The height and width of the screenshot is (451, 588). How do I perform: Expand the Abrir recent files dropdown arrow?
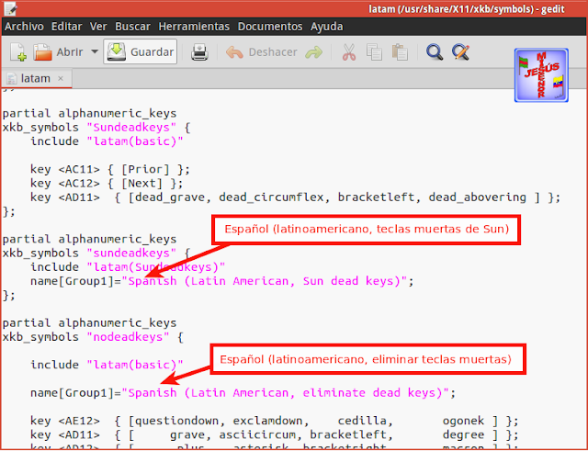[95, 51]
